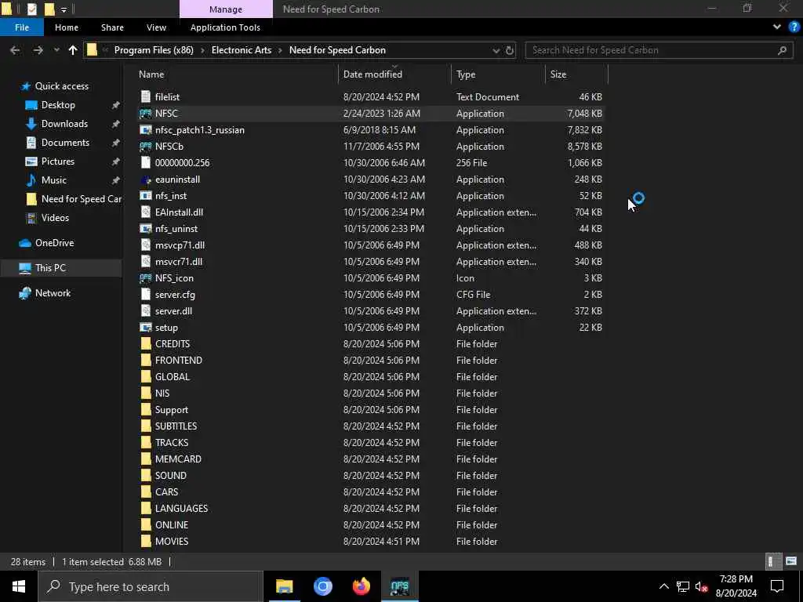803x602 pixels.
Task: Click the filelist text document icon
Action: (x=145, y=96)
